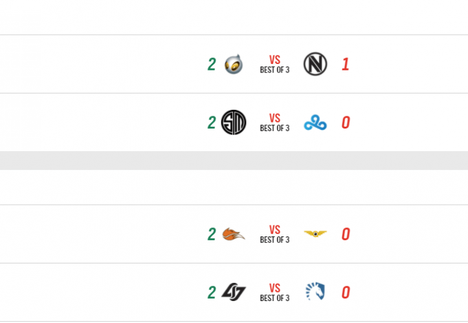Click Dignitas's green score of 2
Screen dimensions: 468x323
tap(212, 64)
